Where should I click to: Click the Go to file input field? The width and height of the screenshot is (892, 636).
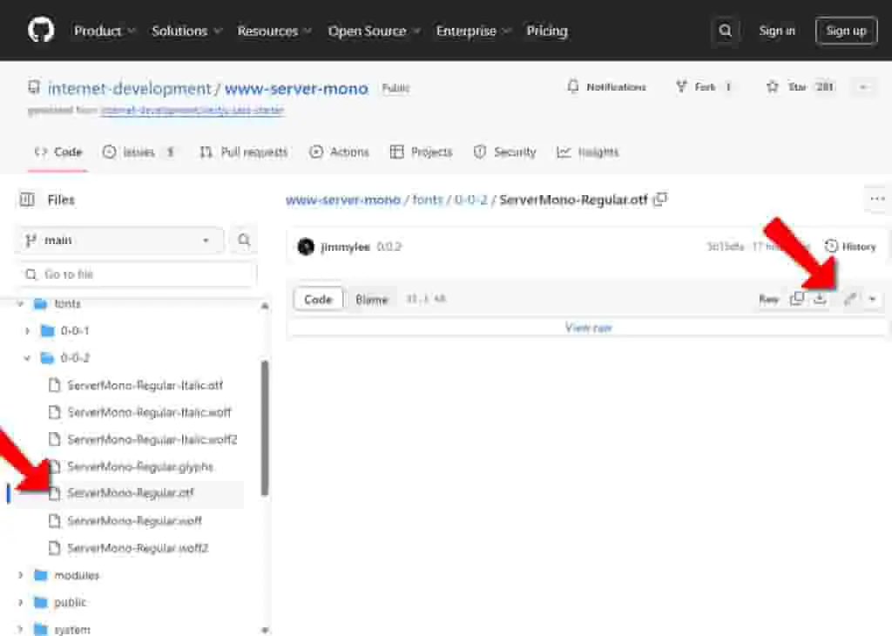pos(137,274)
